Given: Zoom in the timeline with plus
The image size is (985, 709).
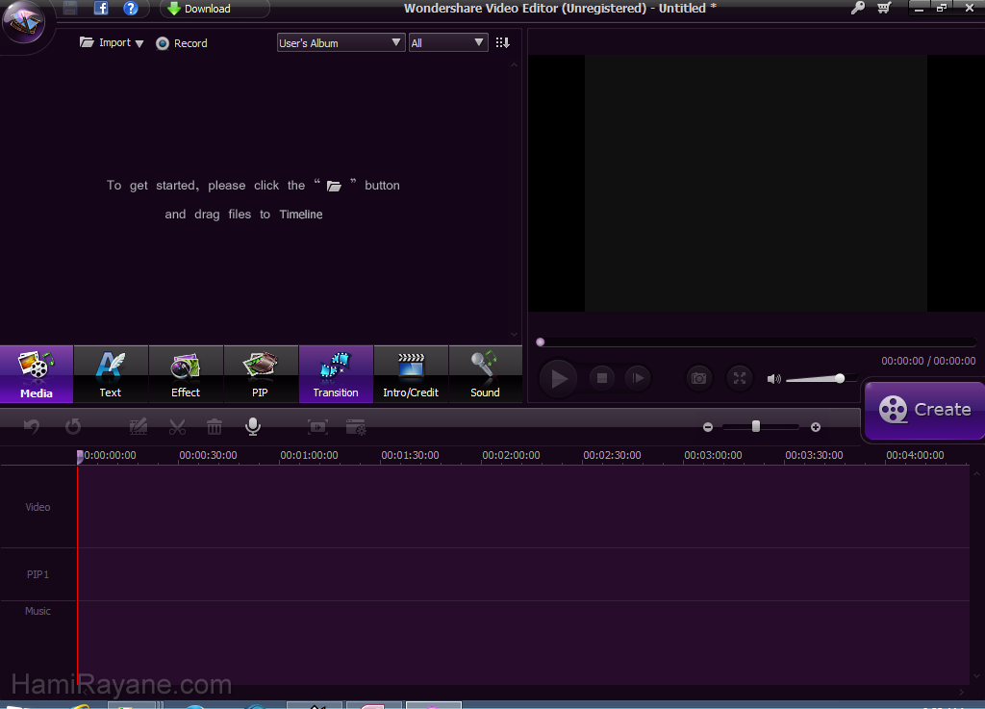Looking at the screenshot, I should 816,427.
